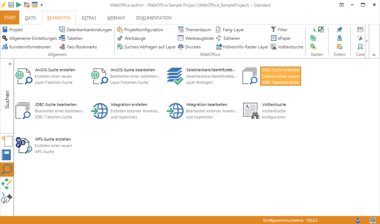
Task: Click the map with eye icon in Karten
Action: pyautogui.click(x=313, y=47)
